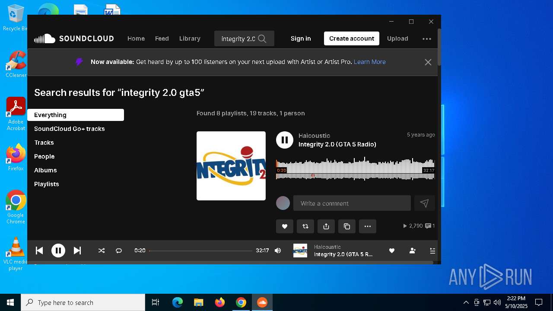Viewport: 553px width, 311px height.
Task: Click the taskbar search box
Action: [83, 302]
